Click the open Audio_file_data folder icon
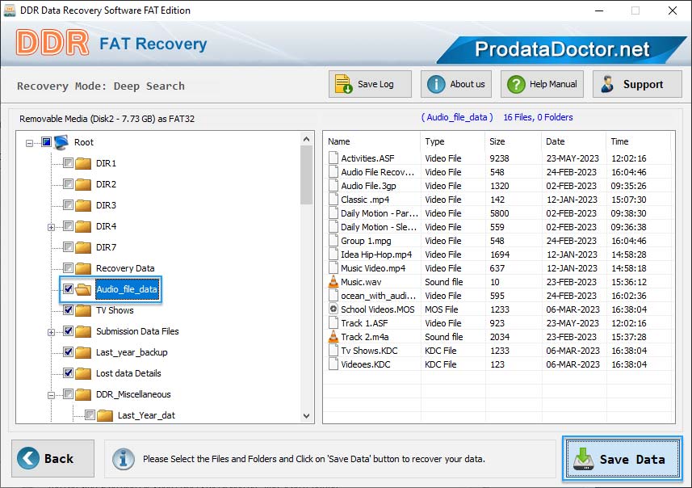692x488 pixels. pos(83,289)
